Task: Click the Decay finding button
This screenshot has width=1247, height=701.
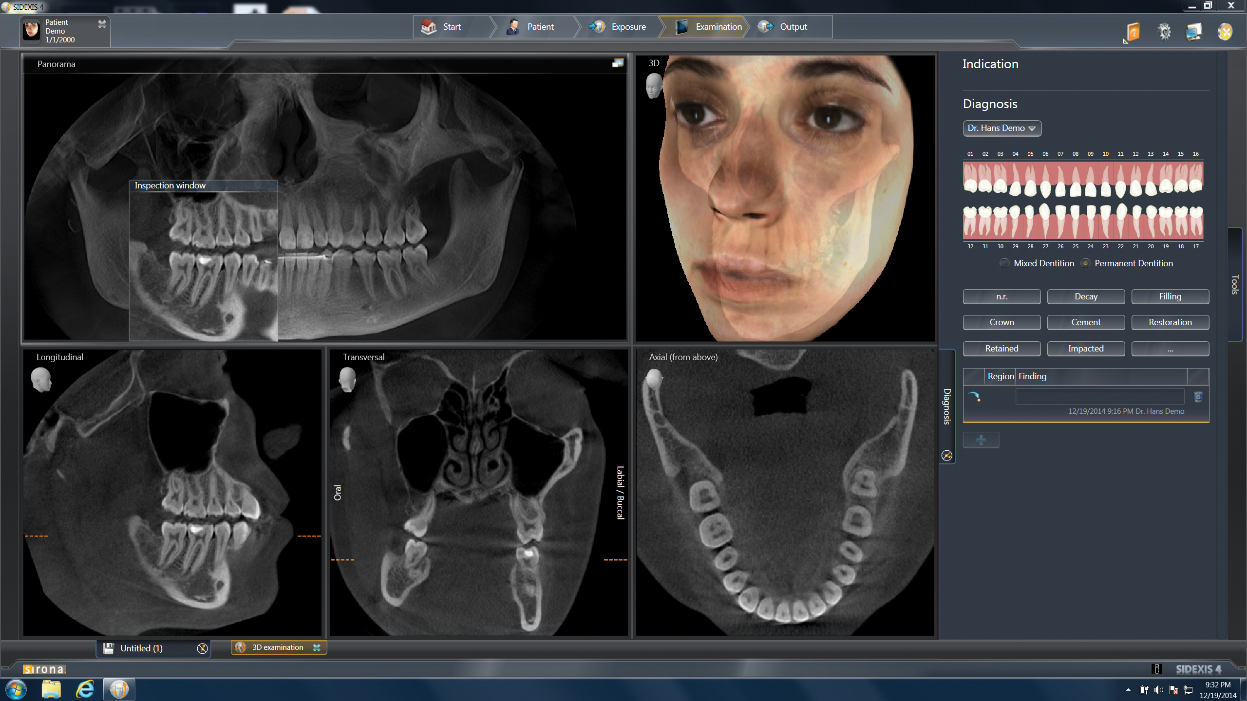Action: (x=1085, y=296)
